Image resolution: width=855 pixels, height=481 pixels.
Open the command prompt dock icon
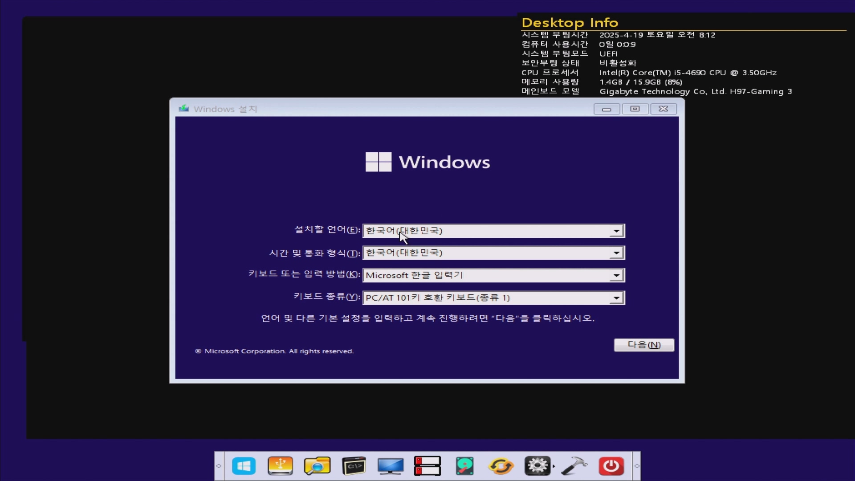click(x=354, y=466)
